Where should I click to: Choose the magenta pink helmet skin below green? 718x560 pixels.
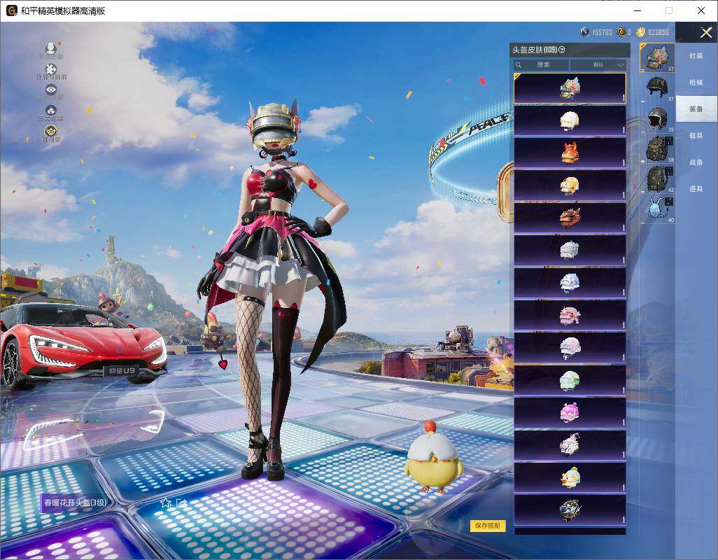pos(570,412)
